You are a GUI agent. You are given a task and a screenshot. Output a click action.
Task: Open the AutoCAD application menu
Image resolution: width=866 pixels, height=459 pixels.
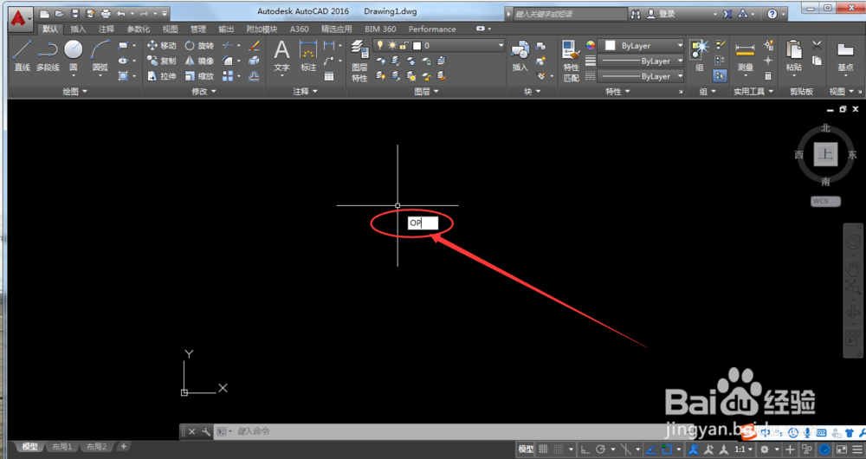[x=21, y=17]
